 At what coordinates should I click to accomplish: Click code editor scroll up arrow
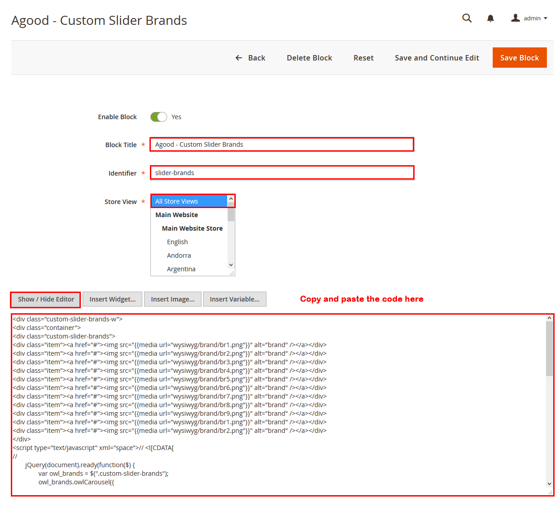[x=549, y=318]
